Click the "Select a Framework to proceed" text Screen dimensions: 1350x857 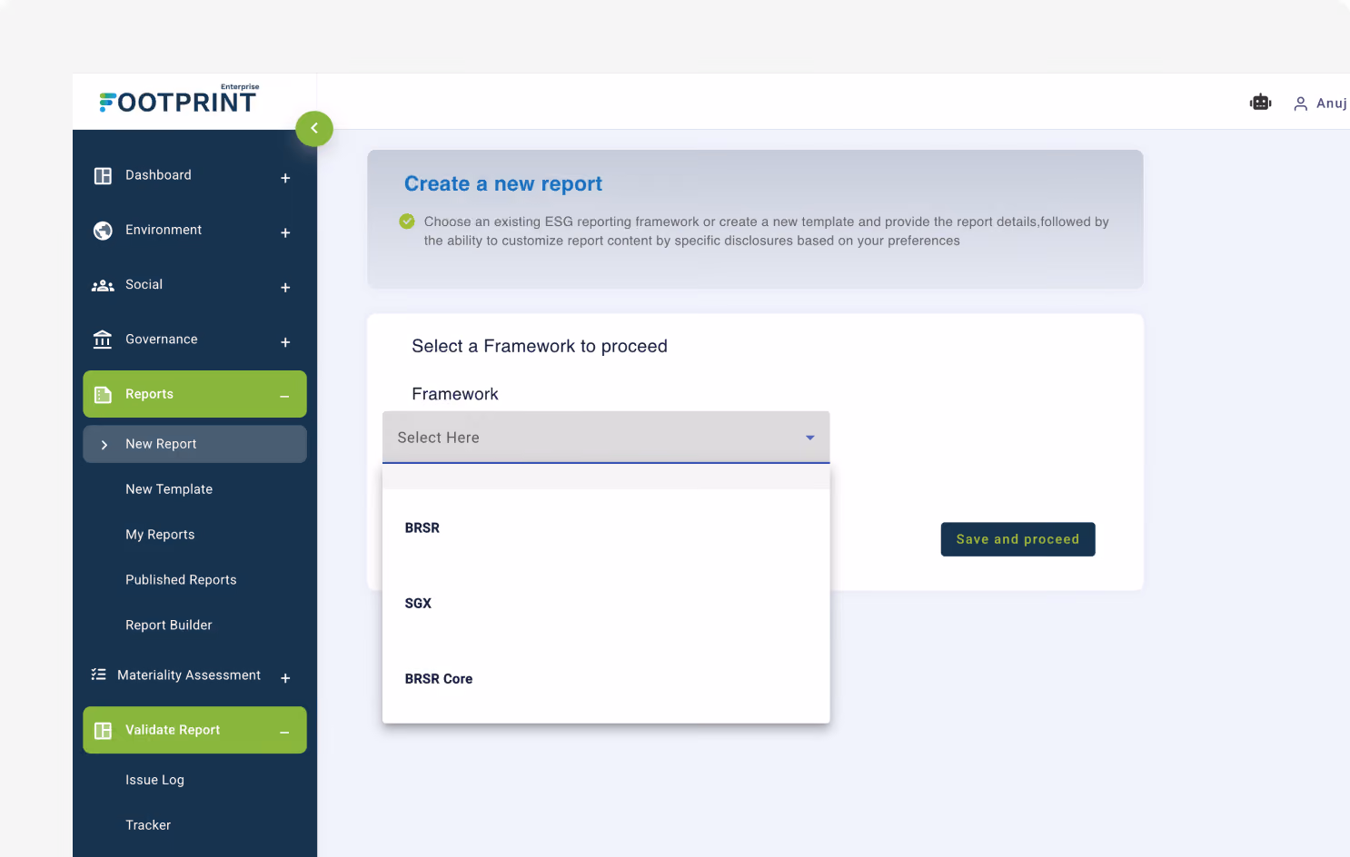coord(540,346)
